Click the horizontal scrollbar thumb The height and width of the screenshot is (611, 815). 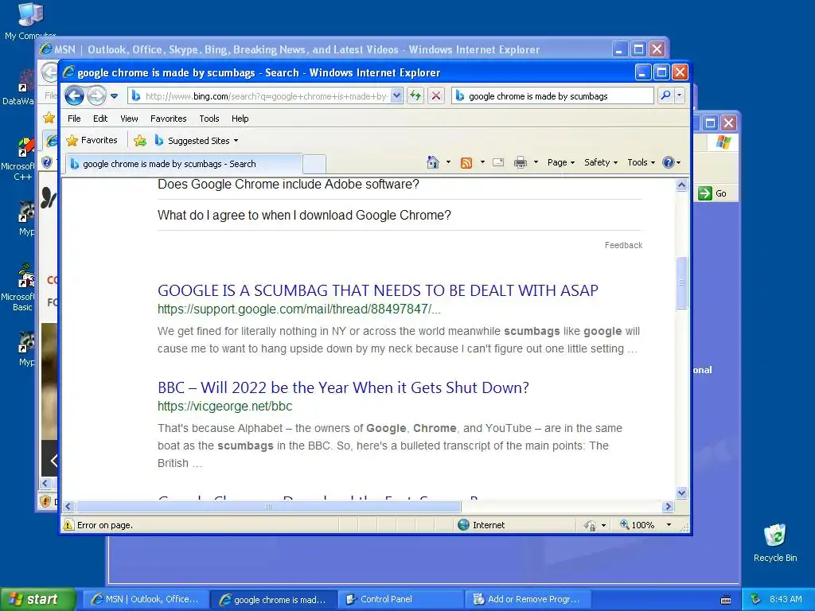[268, 507]
